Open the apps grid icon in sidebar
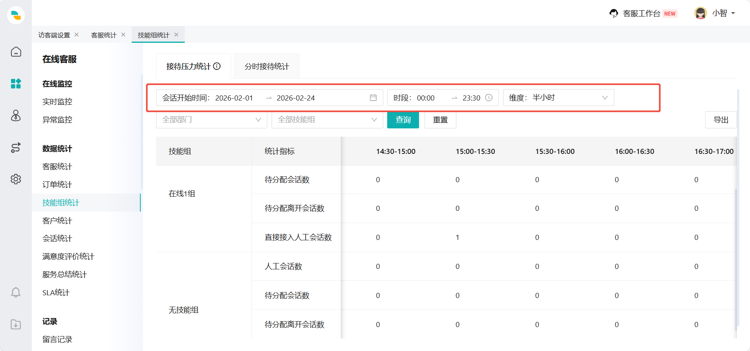The height and width of the screenshot is (351, 750). 16,83
